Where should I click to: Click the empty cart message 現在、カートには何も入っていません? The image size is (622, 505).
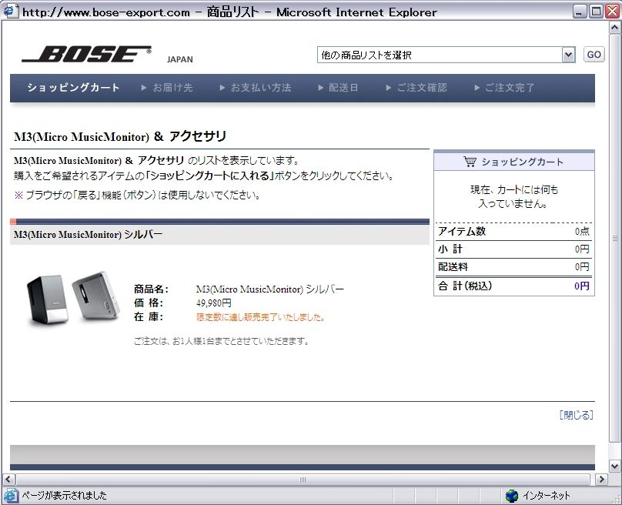tap(514, 197)
